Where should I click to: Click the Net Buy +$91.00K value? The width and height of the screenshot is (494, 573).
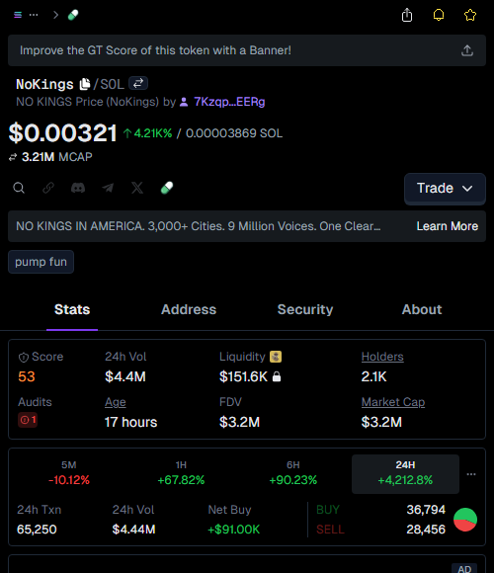[x=234, y=530]
